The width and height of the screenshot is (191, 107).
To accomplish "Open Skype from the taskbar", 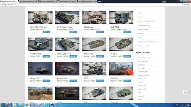I will pyautogui.click(x=46, y=105).
